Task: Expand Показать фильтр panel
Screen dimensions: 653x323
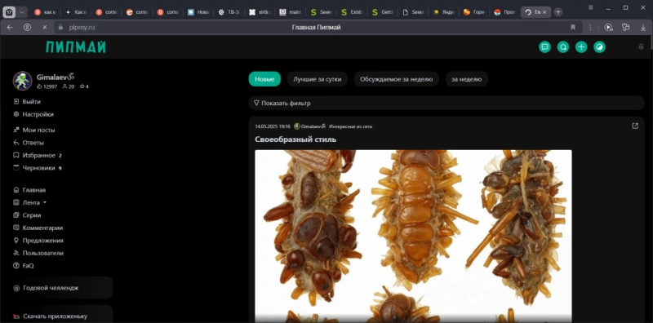Action: [x=446, y=104]
